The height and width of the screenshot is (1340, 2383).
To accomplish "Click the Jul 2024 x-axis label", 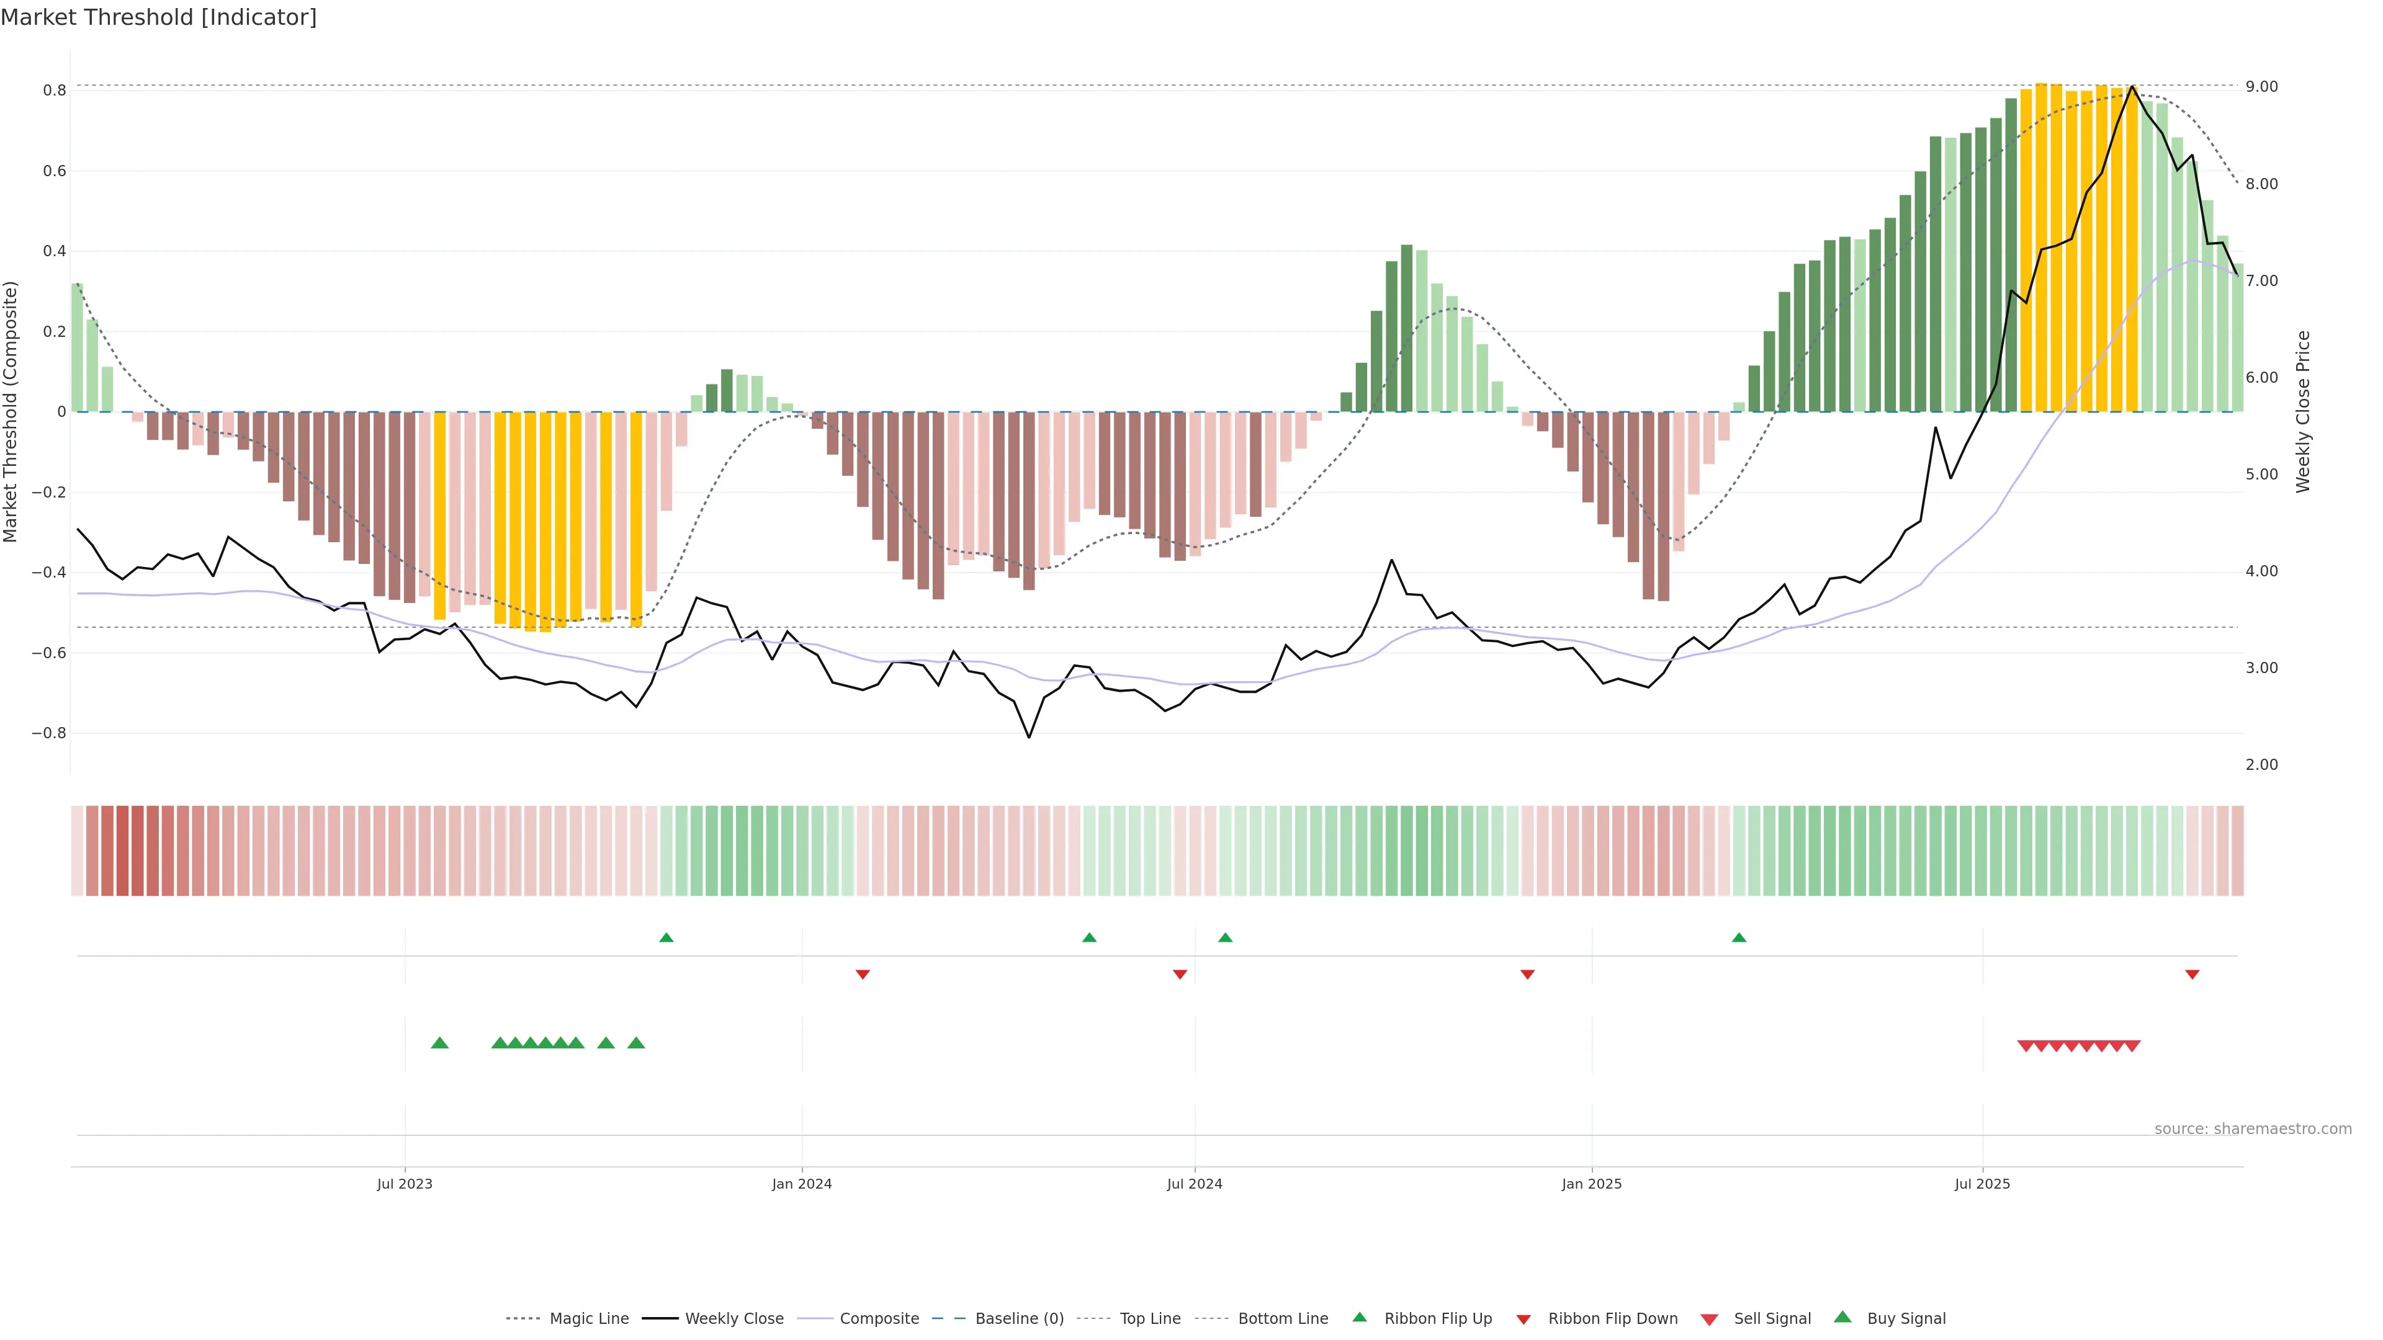I will point(1194,1184).
